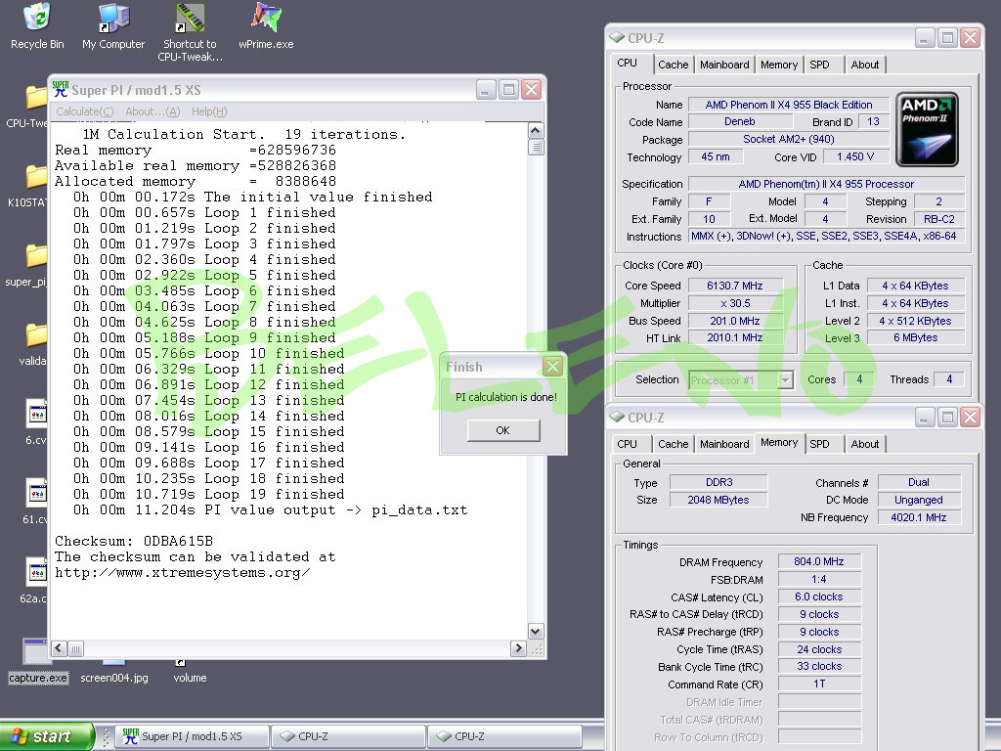Switch to Cache tab in upper CPU-Z

point(673,65)
